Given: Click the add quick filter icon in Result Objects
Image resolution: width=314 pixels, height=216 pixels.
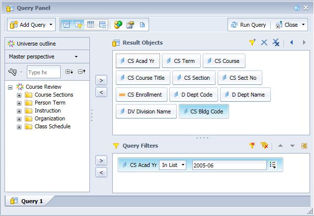Looking at the screenshot, I should point(252,42).
